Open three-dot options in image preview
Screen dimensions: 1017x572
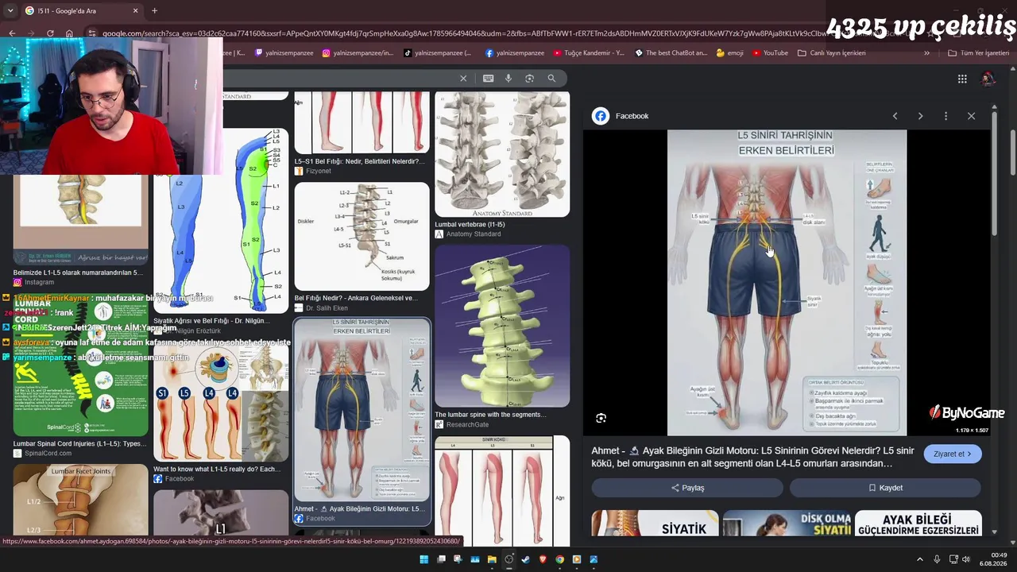tap(945, 116)
